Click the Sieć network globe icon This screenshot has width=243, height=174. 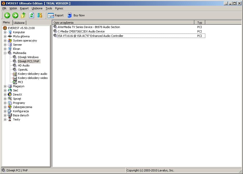point(10,90)
